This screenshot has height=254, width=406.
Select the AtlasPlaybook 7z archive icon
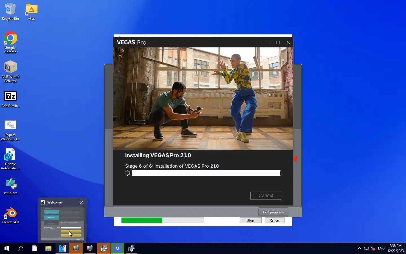[x=10, y=99]
